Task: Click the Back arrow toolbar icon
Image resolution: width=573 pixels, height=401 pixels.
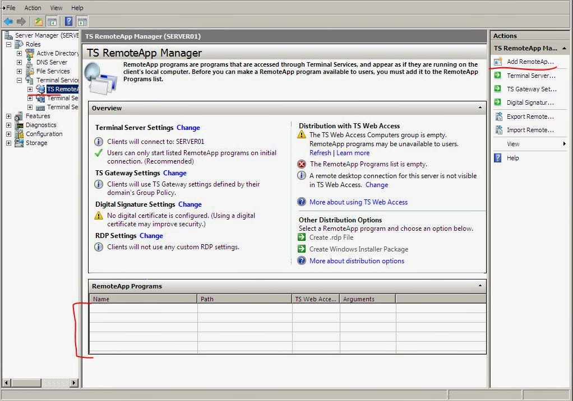Action: (x=8, y=21)
